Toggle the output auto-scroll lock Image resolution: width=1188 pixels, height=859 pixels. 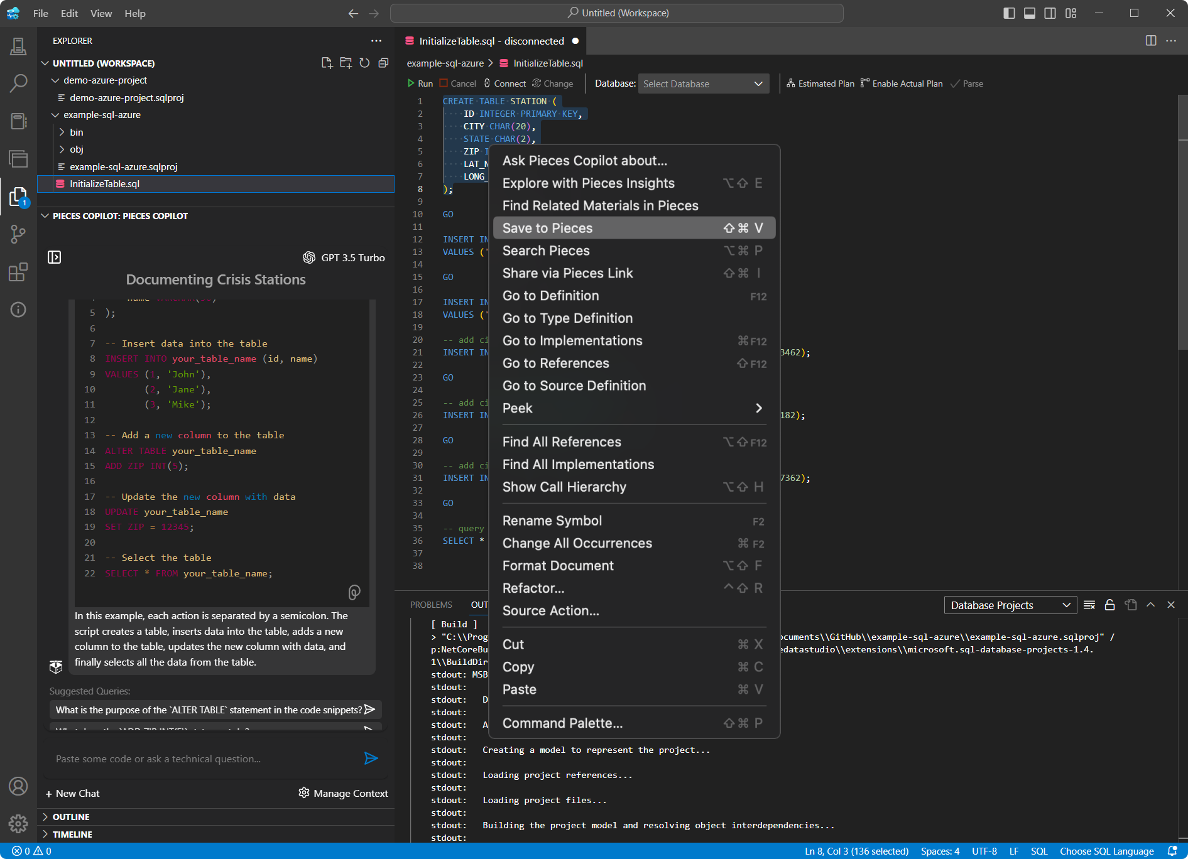[1109, 605]
